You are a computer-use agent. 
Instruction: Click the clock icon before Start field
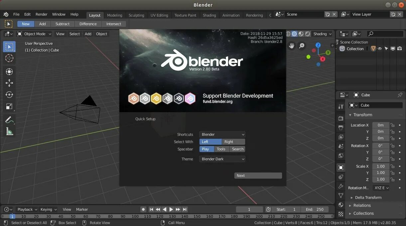tap(268, 209)
